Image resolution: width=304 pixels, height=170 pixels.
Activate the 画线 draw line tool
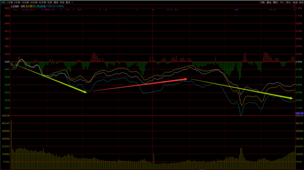[x=275, y=2]
